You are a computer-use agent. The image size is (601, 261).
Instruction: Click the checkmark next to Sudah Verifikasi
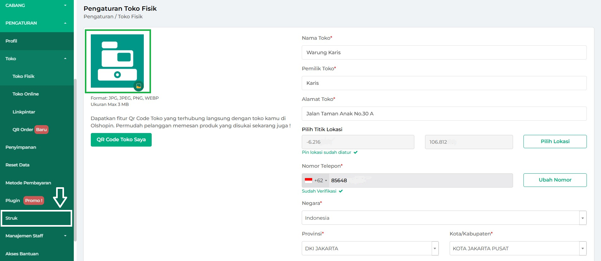coord(341,191)
